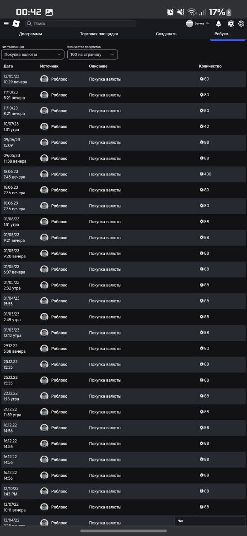Click the "Количество" column header
The width and height of the screenshot is (247, 536).
210,66
